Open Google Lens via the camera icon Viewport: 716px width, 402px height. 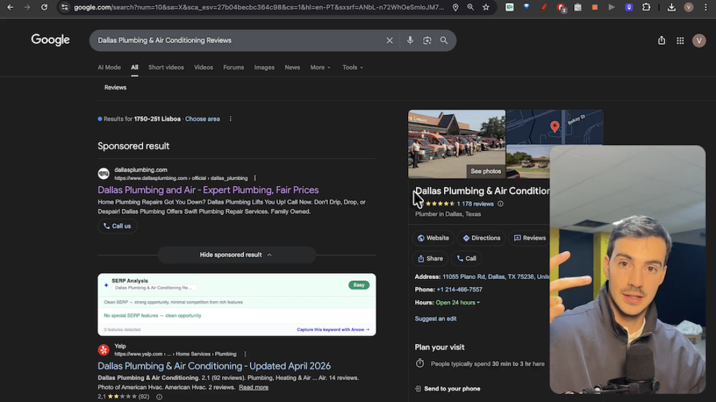tap(427, 40)
